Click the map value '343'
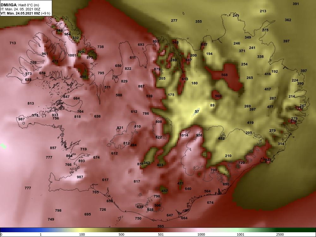The image size is (316, 237). tap(147, 163)
